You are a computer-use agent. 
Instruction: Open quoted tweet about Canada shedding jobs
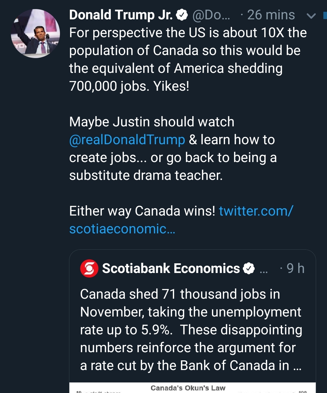(191, 330)
